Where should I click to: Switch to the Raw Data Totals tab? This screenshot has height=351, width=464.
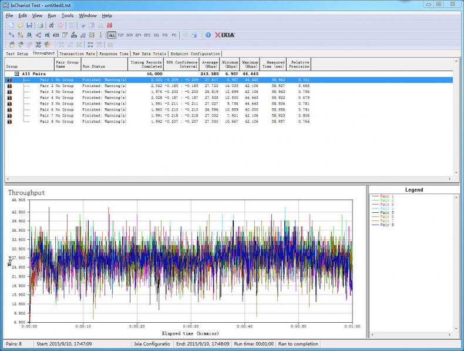click(149, 54)
